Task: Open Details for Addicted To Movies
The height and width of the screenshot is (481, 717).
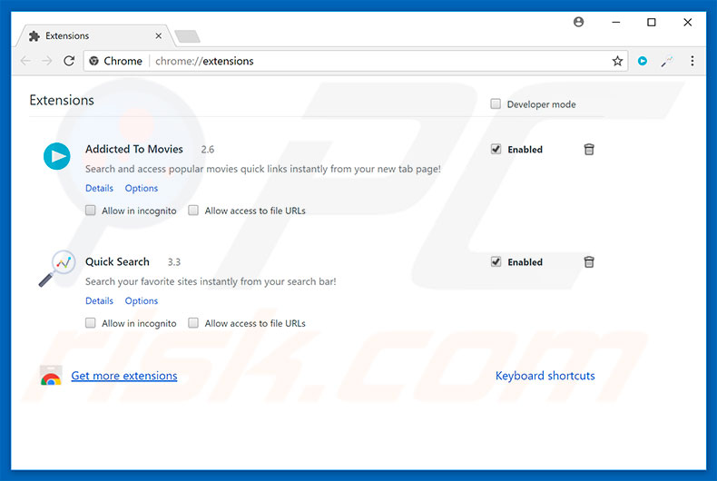Action: pos(99,188)
